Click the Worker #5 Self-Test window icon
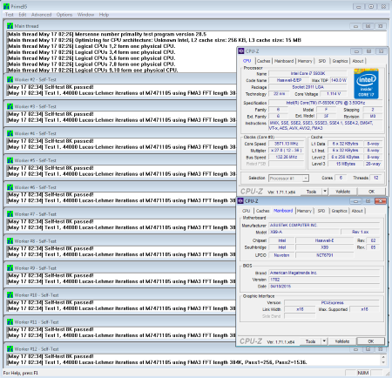The width and height of the screenshot is (392, 378). [10, 160]
